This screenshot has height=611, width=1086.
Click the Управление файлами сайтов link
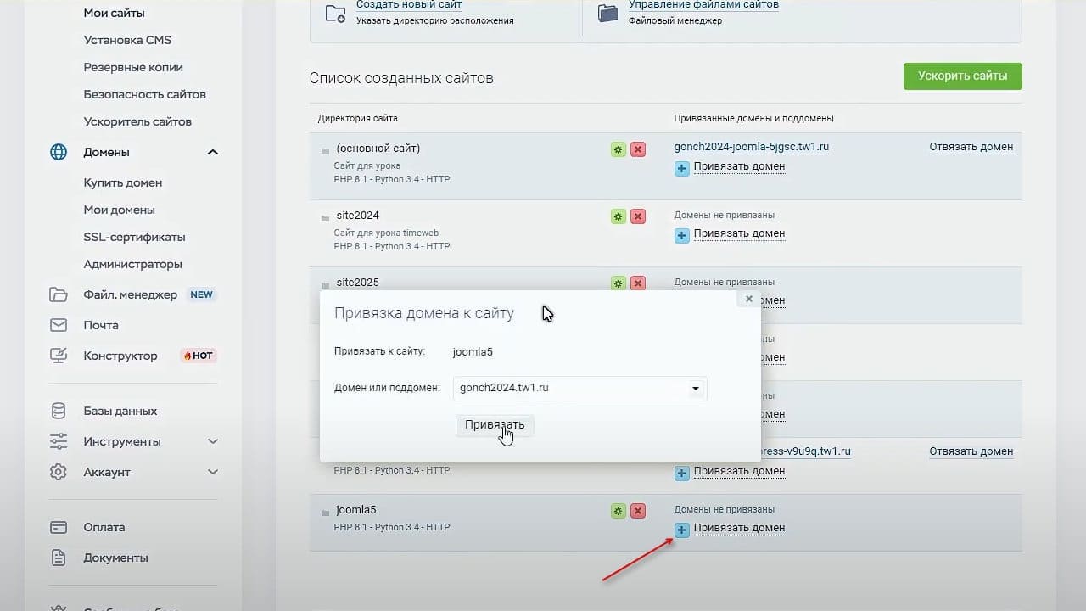[x=703, y=5]
